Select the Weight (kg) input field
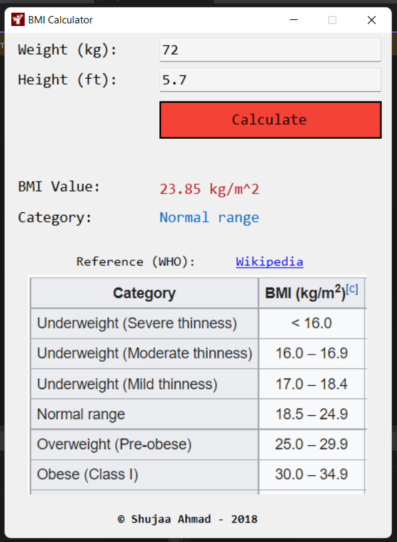The height and width of the screenshot is (542, 397). tap(270, 49)
